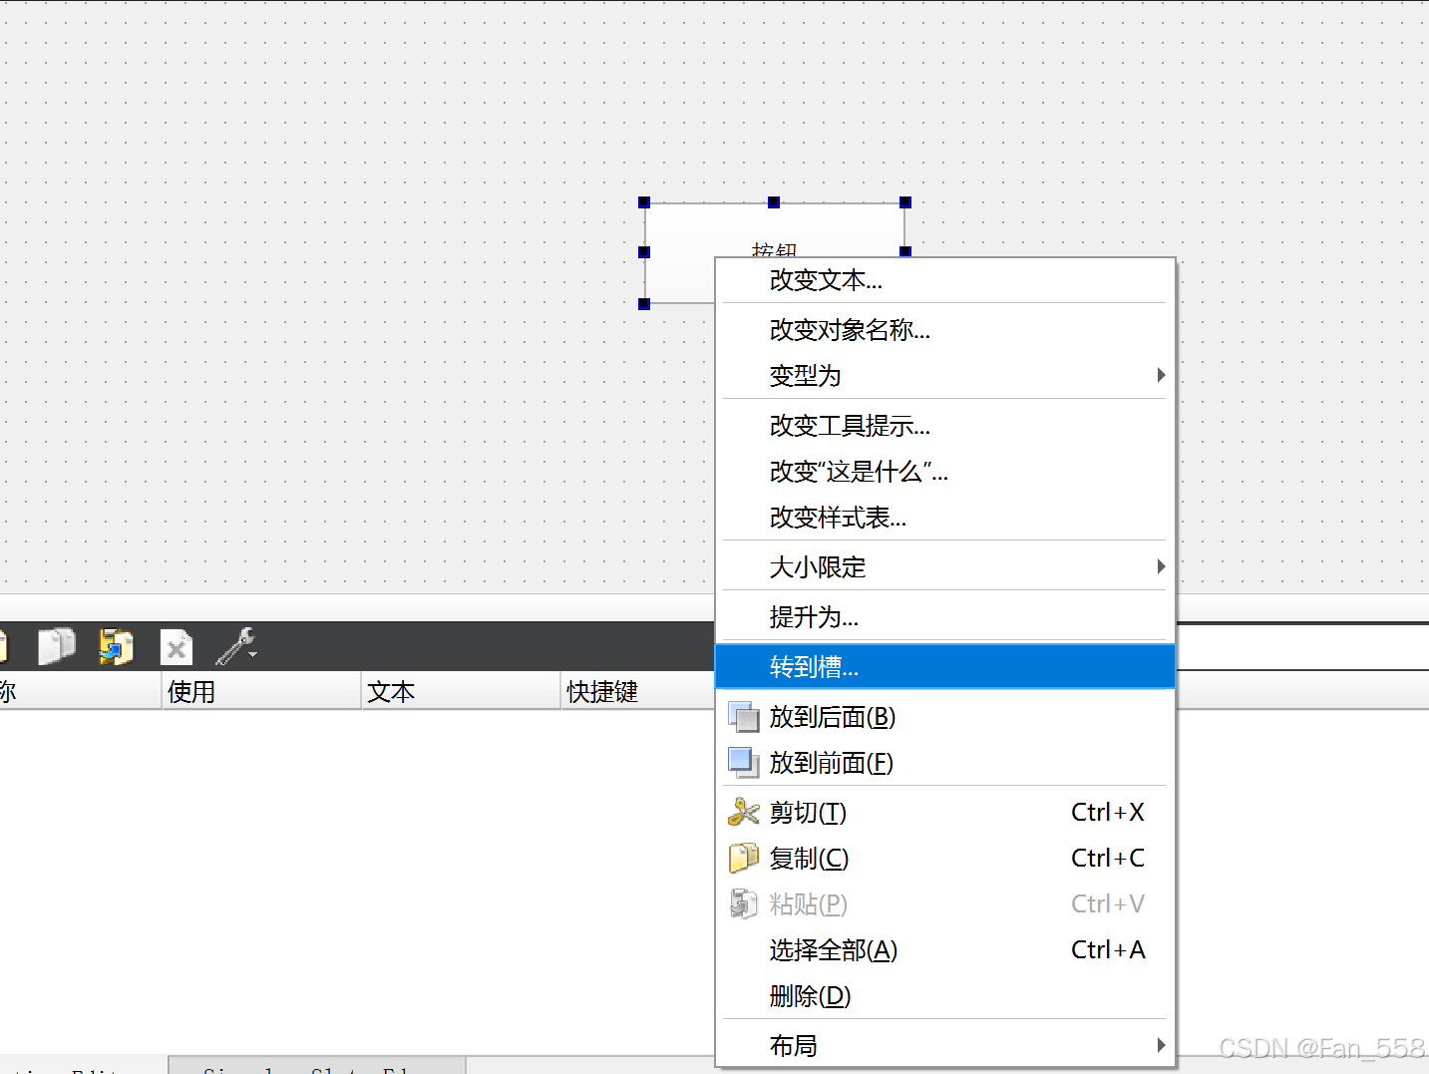
Task: Choose 改变"这是什么"... entry
Action: pyautogui.click(x=945, y=472)
